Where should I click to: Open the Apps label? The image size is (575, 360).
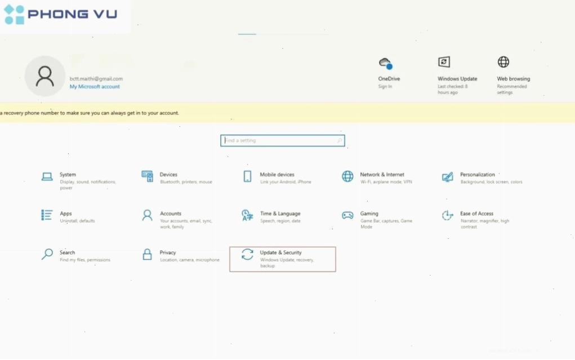66,214
